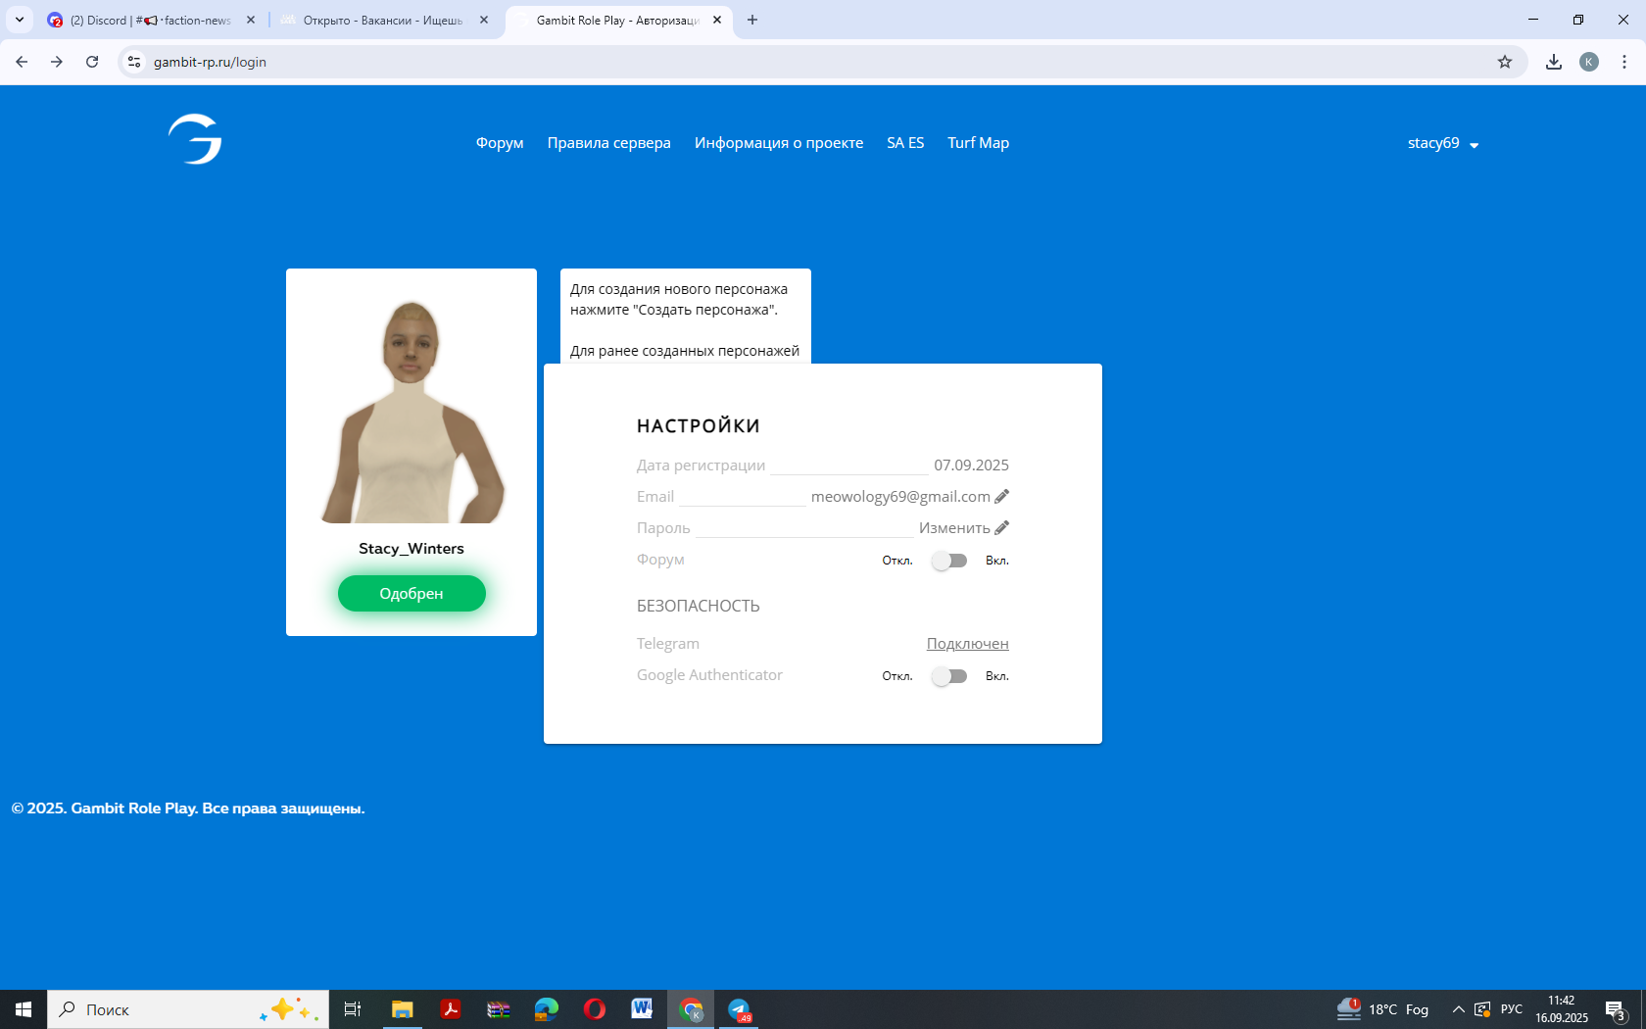The image size is (1646, 1029).
Task: Close the Открыто - Вакансии tab
Action: (484, 20)
